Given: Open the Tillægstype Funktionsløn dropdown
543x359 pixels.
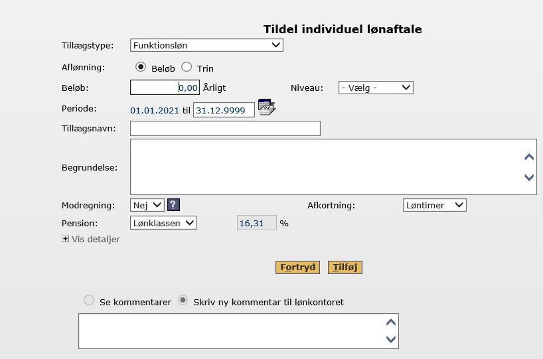Looking at the screenshot, I should click(x=206, y=45).
